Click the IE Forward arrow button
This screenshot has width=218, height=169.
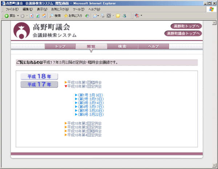point(22,16)
